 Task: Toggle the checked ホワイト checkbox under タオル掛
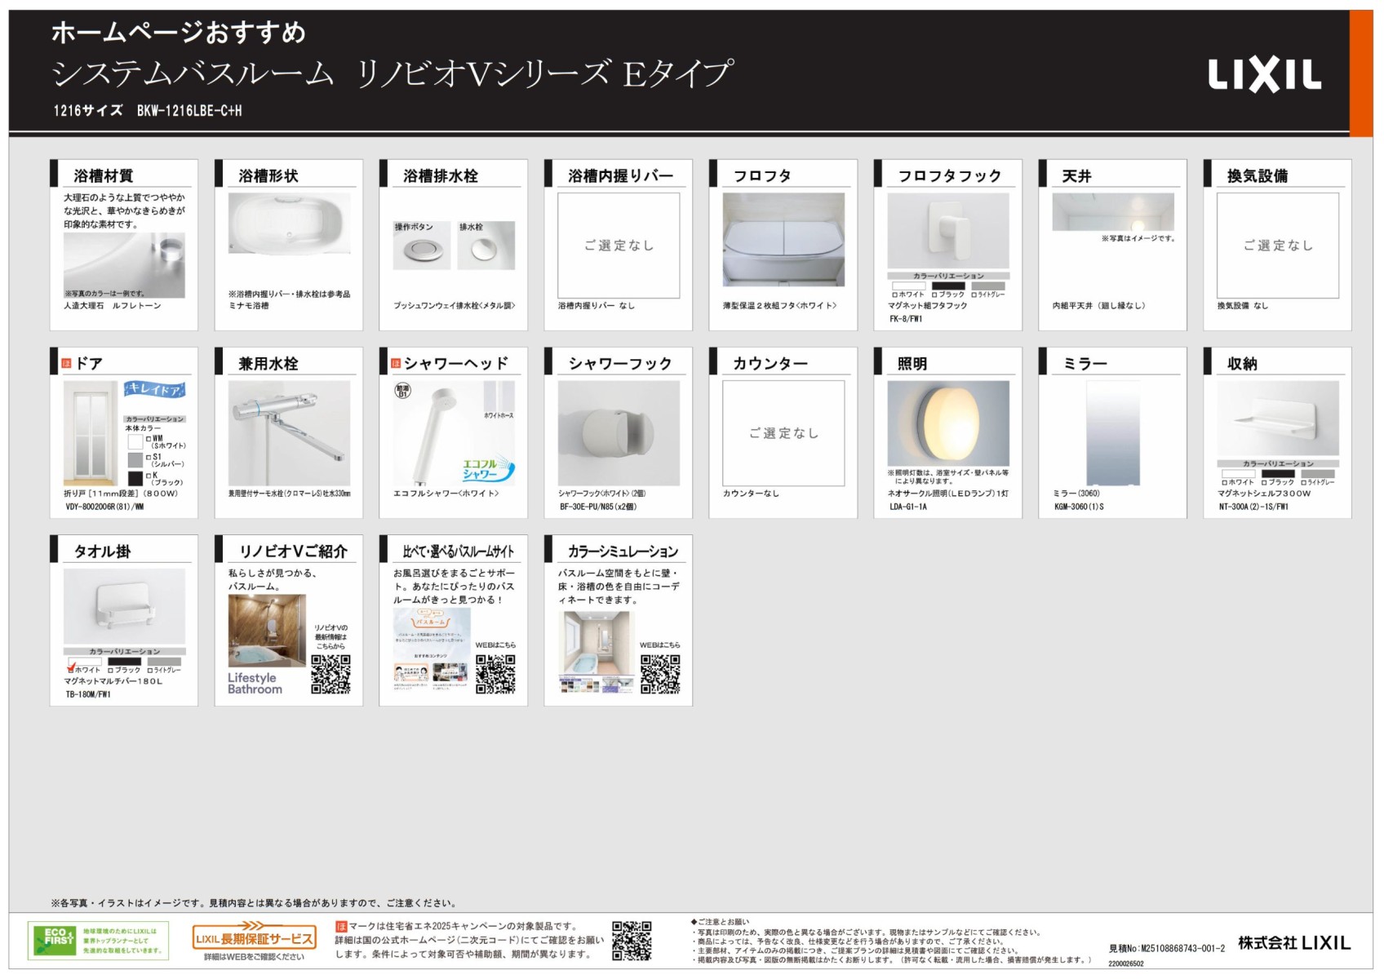[71, 670]
